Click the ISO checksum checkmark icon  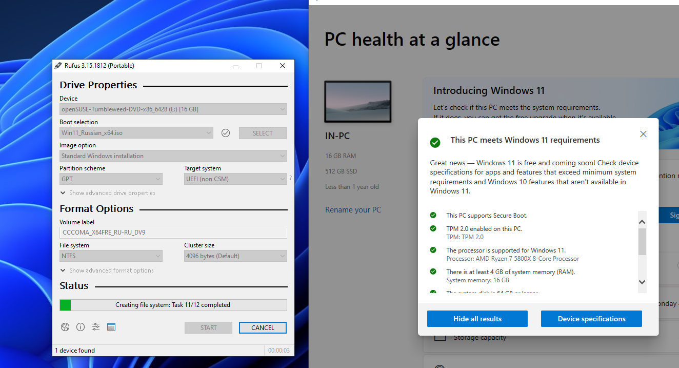226,133
